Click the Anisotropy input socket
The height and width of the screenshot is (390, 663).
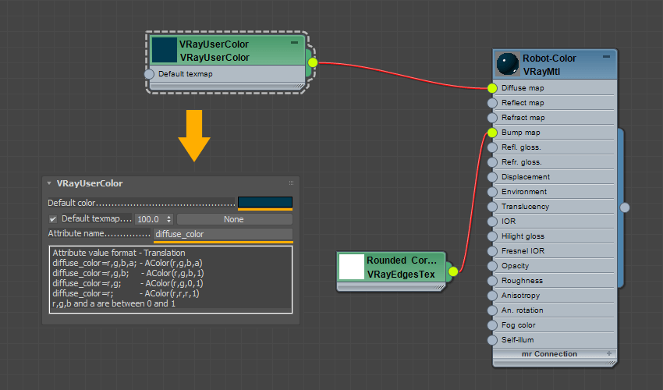[x=492, y=296]
